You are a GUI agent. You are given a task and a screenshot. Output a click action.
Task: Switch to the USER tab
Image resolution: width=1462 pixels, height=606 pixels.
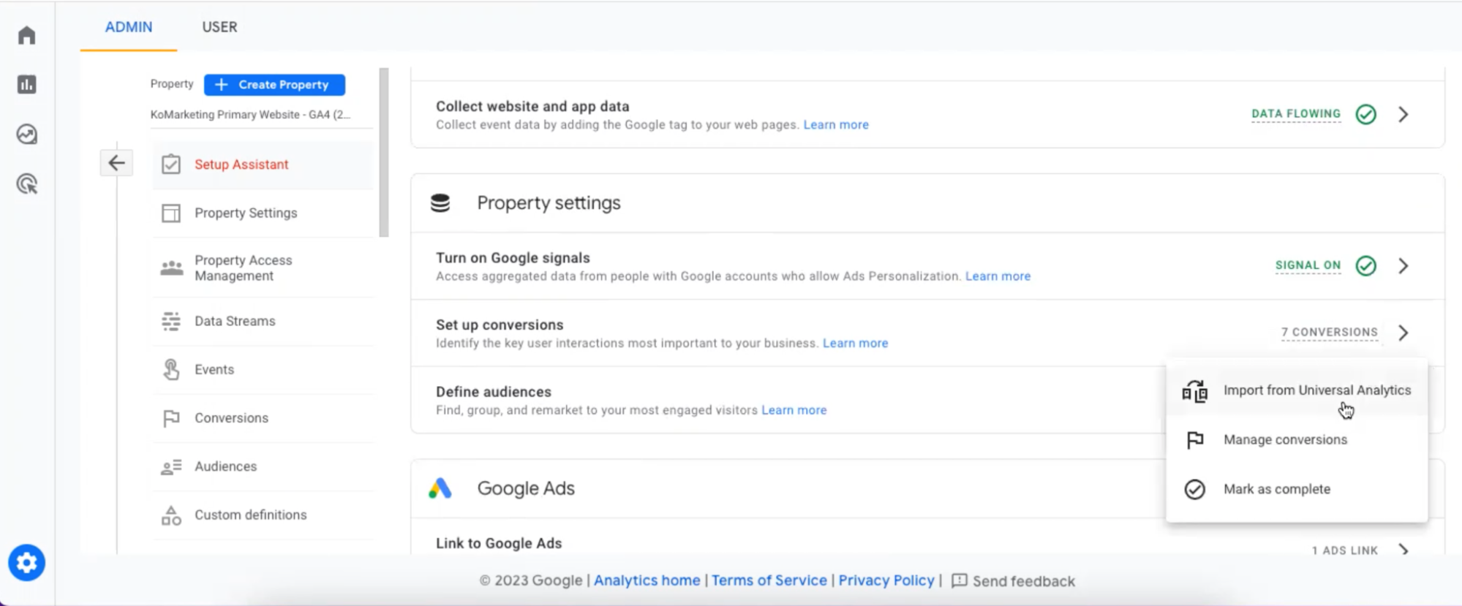pos(219,27)
